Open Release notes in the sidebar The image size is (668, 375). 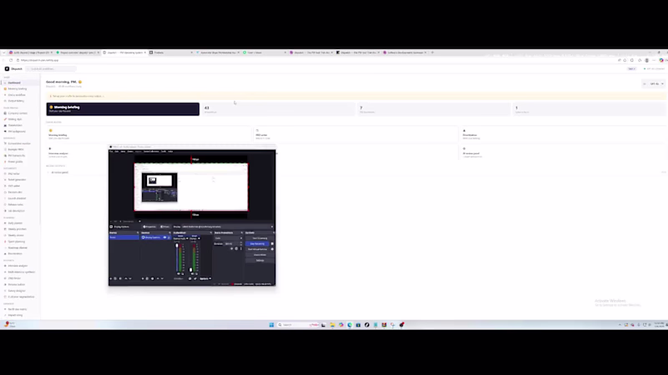click(16, 204)
